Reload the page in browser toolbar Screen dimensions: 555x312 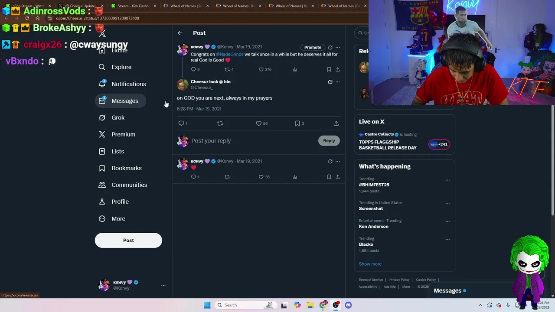[x=27, y=18]
